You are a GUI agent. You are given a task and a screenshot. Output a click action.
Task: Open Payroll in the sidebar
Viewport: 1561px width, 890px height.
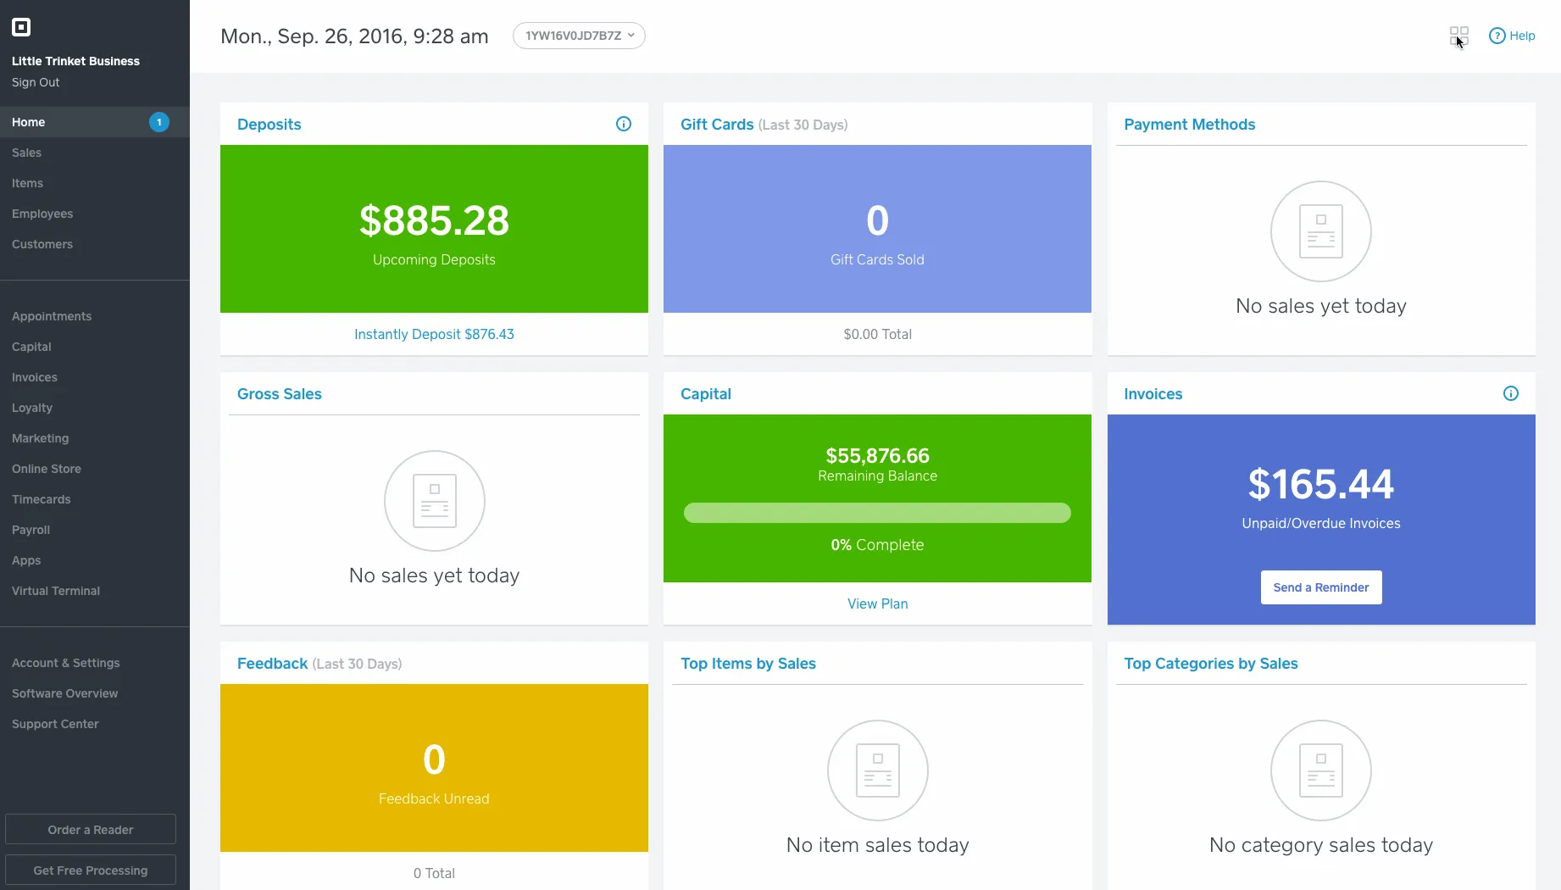click(x=95, y=530)
